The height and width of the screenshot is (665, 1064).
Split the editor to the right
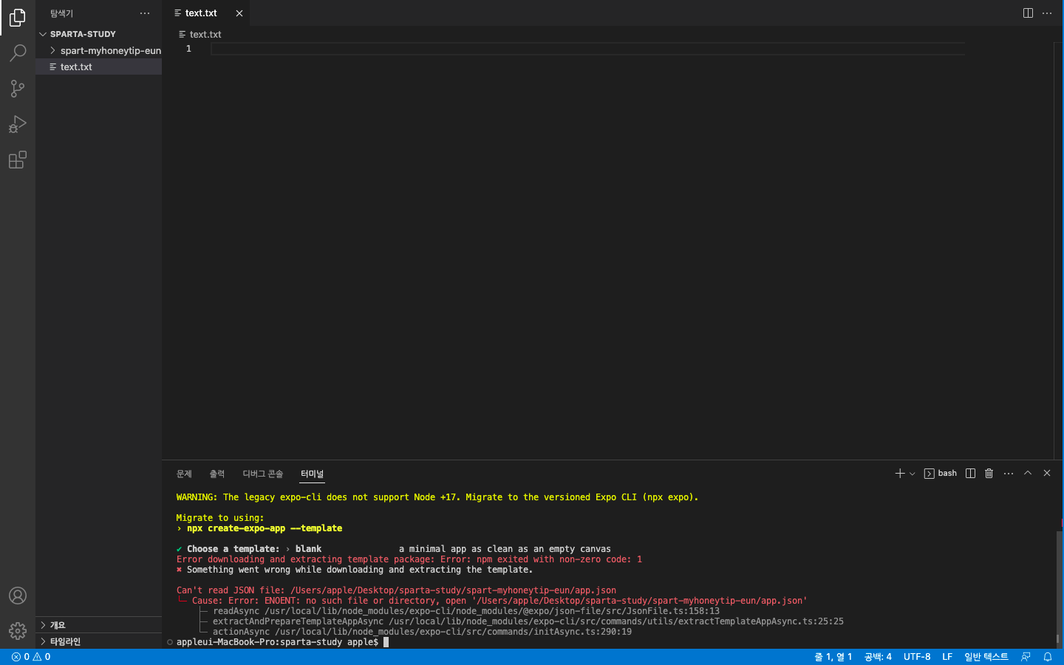(x=1028, y=13)
